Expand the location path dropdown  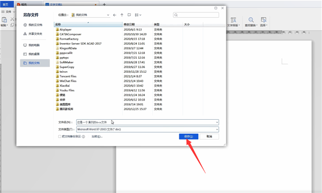tap(108, 15)
